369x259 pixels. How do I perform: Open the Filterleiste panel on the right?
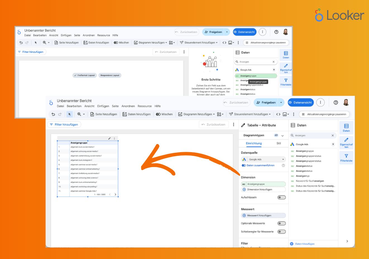point(346,157)
